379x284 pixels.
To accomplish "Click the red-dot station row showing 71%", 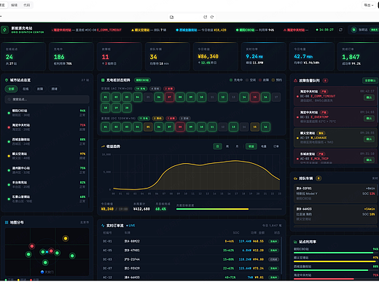I will (47, 127).
